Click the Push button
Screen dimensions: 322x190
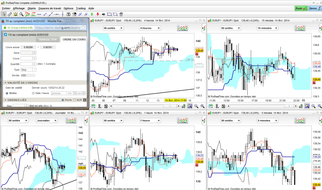[x=301, y=8]
